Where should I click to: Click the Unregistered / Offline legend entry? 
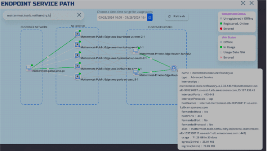237,18
